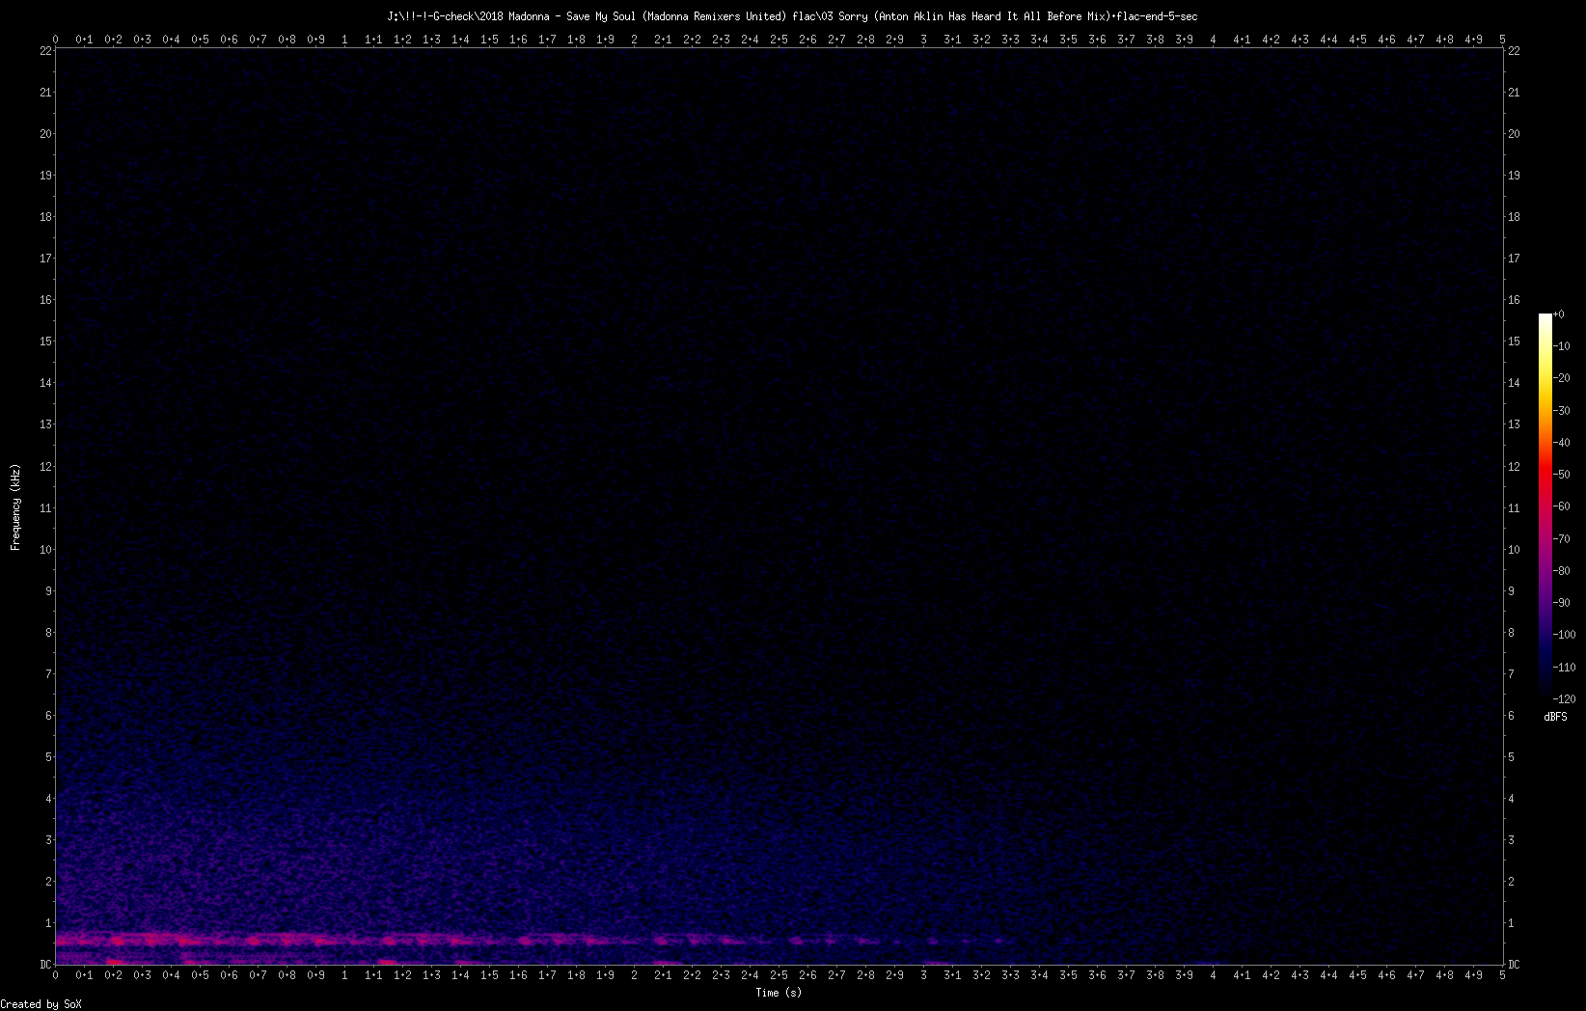Click the "dBFS" label under color scale

[x=1555, y=717]
